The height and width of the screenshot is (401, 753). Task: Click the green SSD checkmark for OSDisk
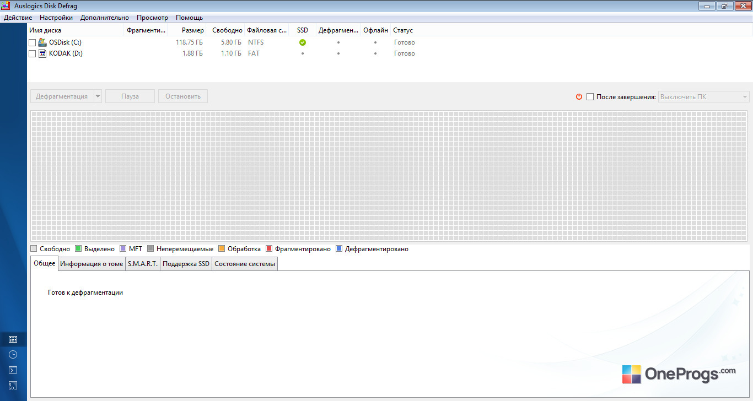tap(303, 42)
